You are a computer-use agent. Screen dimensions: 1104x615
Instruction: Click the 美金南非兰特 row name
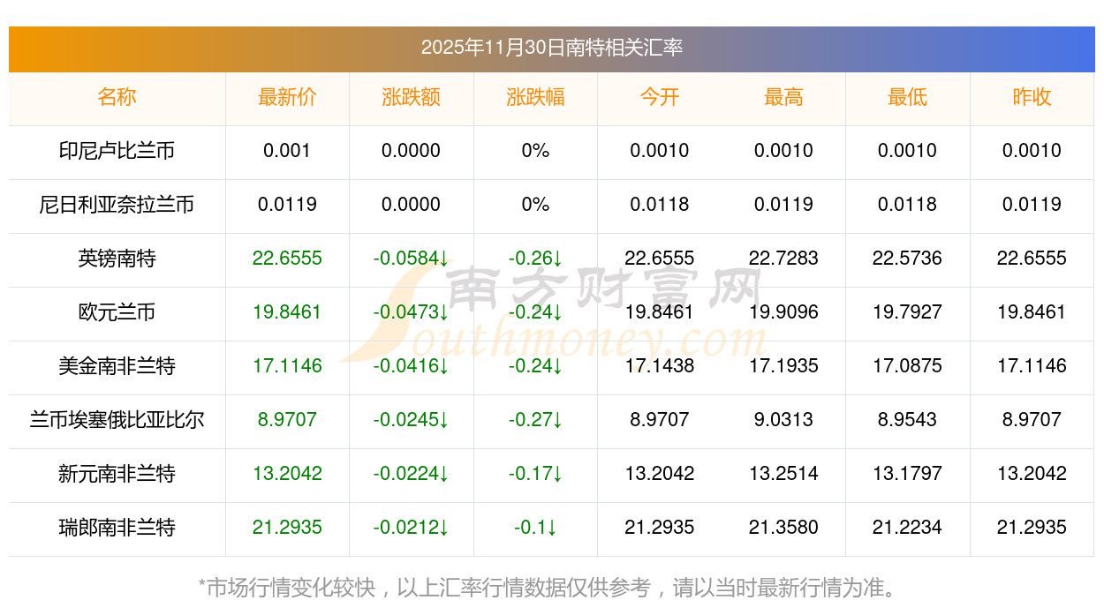(117, 366)
